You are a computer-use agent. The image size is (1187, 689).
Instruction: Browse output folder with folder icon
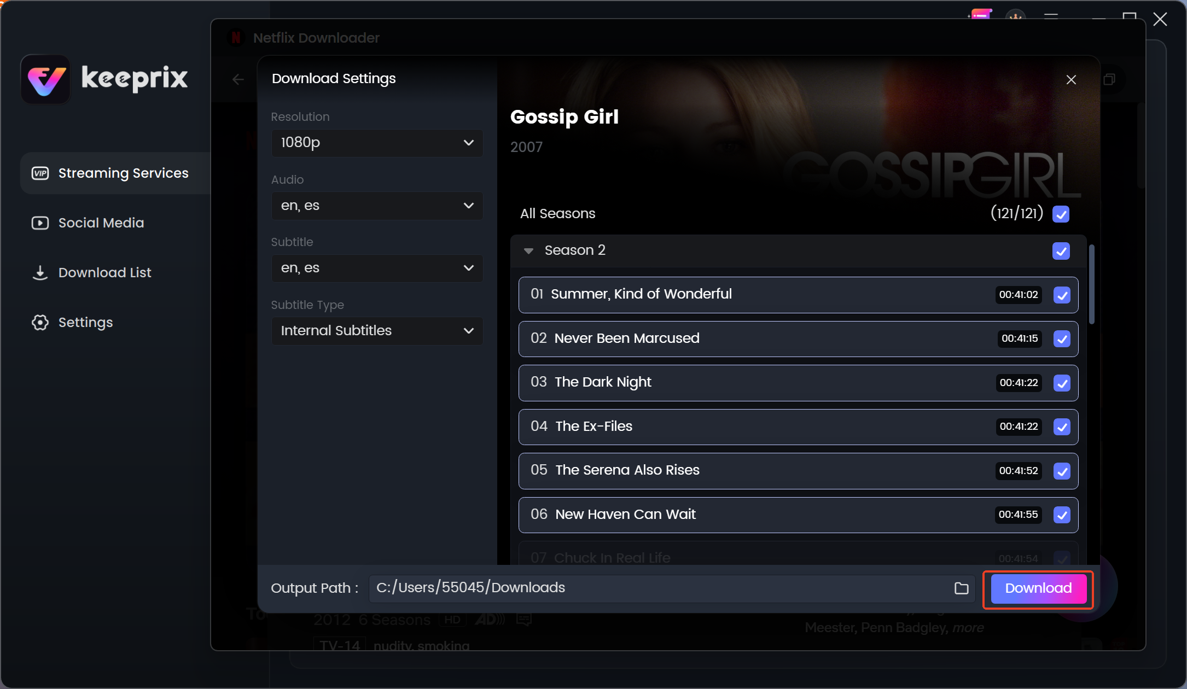[961, 588]
